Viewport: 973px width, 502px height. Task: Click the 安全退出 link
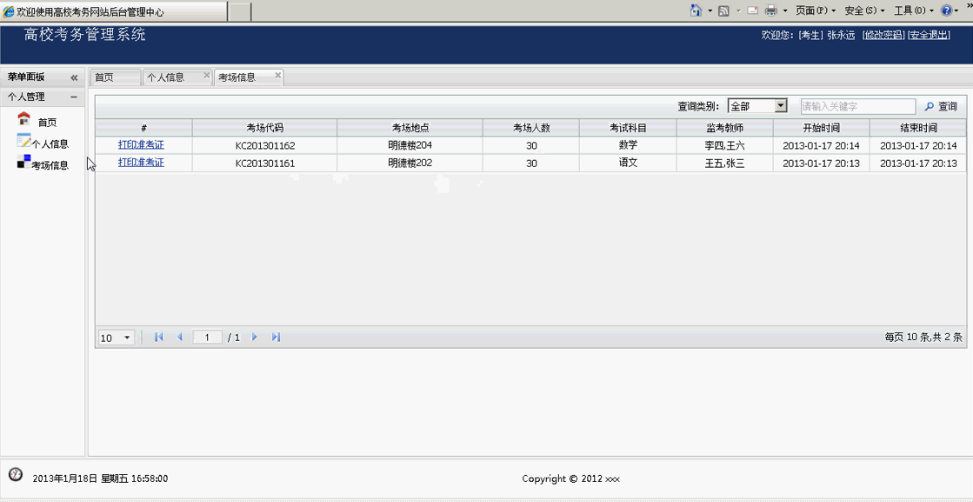(929, 36)
